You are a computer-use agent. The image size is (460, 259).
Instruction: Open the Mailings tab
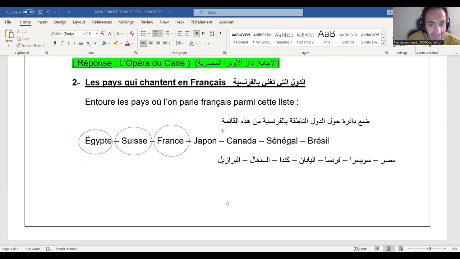(x=126, y=22)
